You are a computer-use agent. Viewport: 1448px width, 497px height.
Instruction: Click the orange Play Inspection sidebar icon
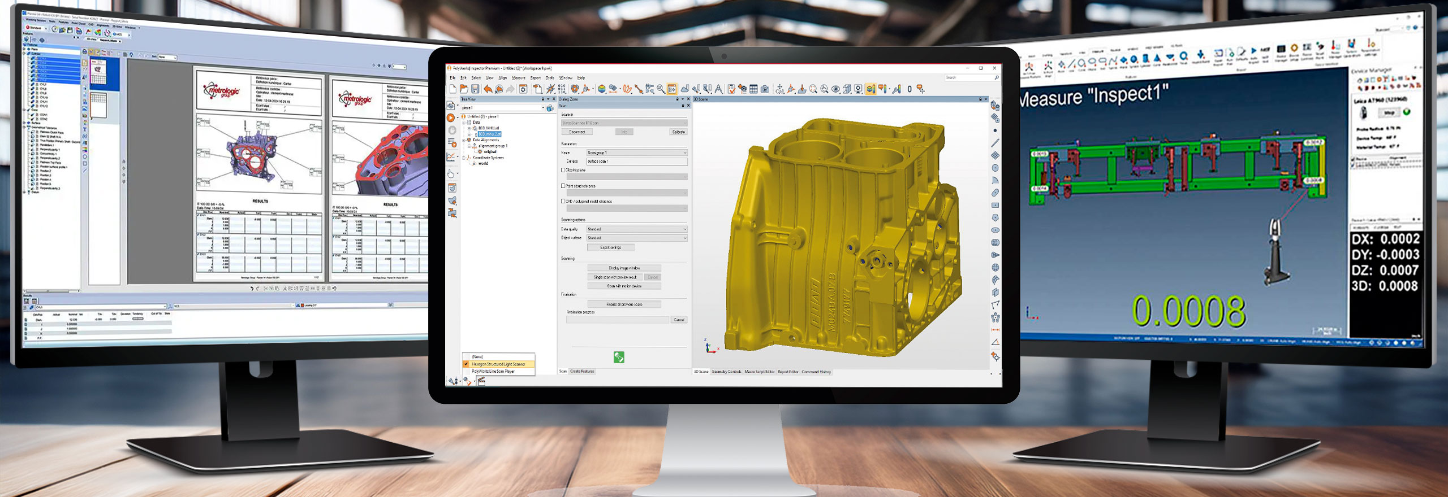click(451, 117)
